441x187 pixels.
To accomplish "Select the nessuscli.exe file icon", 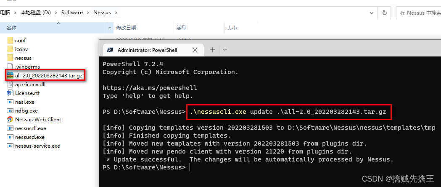I will pos(10,128).
